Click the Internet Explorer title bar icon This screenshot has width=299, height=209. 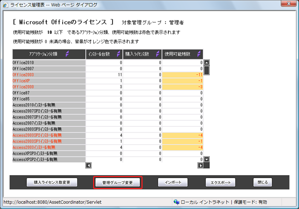5,5
